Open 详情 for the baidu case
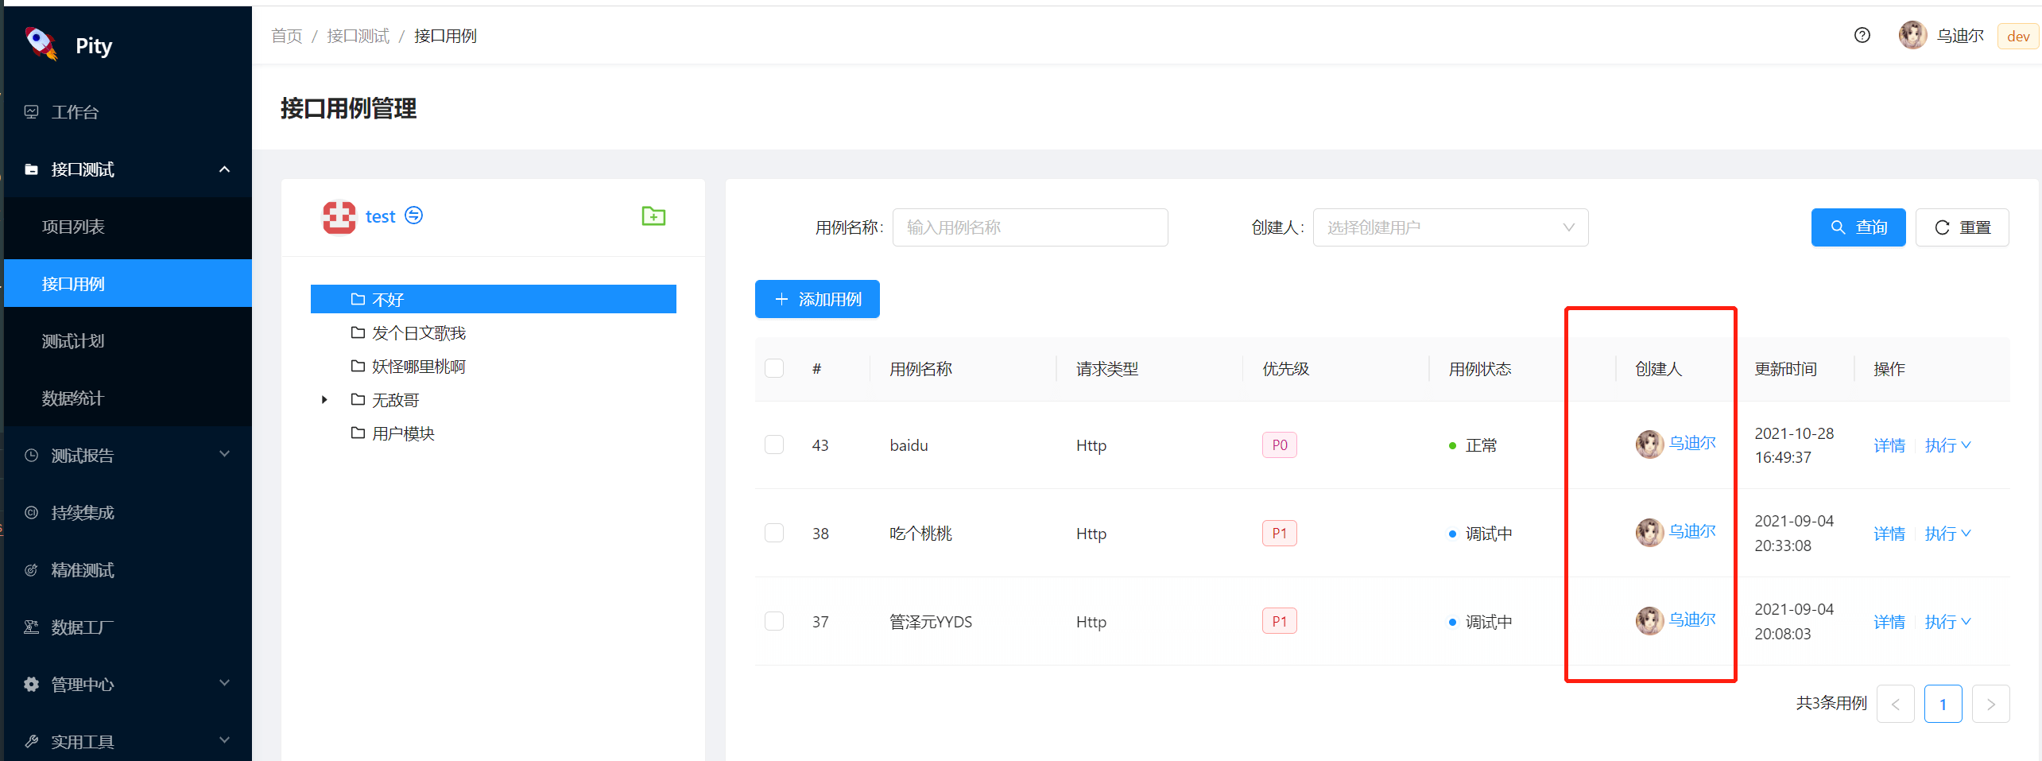2042x761 pixels. [1889, 445]
